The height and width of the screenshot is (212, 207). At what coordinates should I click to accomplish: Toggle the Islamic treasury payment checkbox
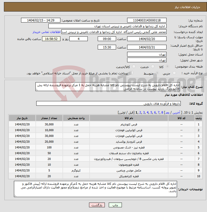[131, 73]
